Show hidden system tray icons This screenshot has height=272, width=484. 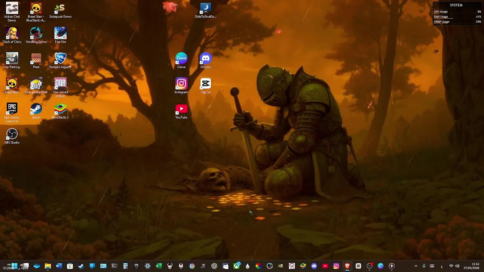[416, 266]
